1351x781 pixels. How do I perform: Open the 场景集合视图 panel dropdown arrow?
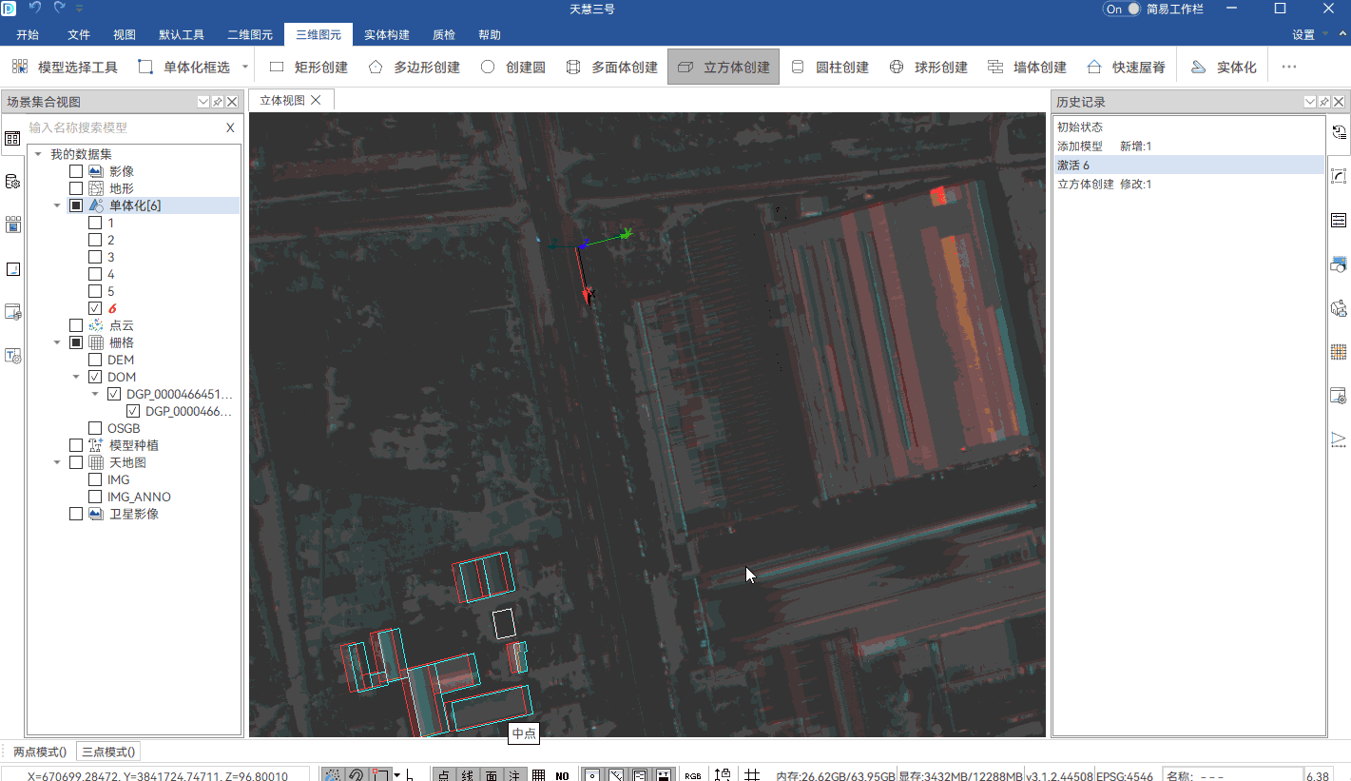tap(203, 102)
